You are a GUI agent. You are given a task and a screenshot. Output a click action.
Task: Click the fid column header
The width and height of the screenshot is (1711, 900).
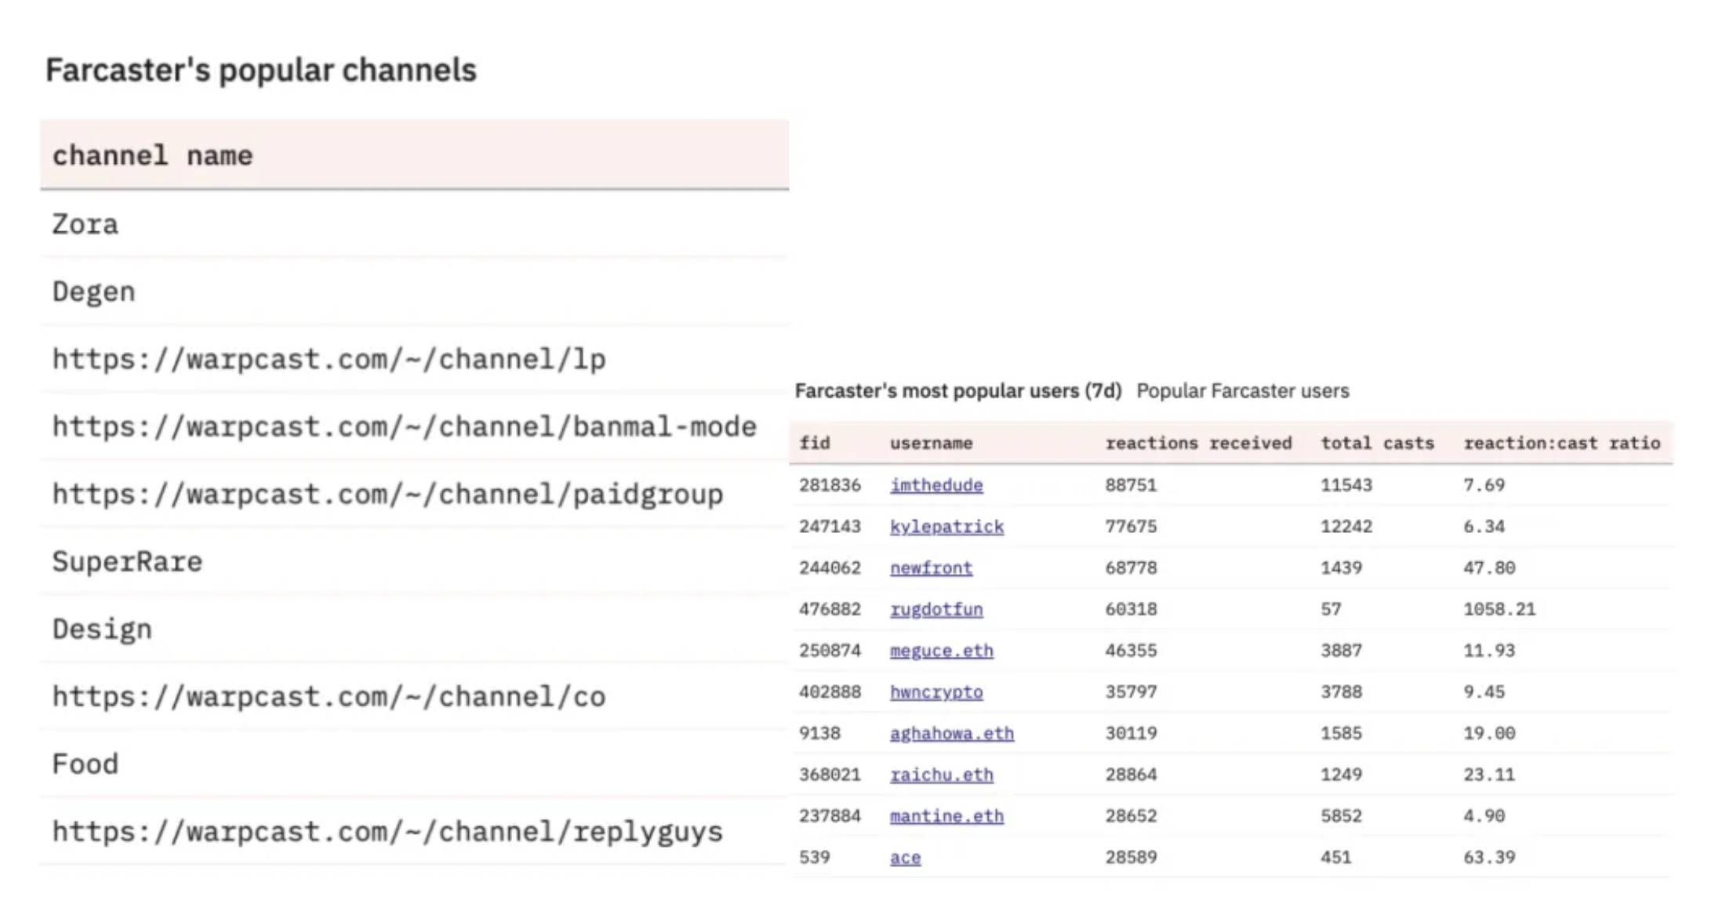click(x=814, y=444)
